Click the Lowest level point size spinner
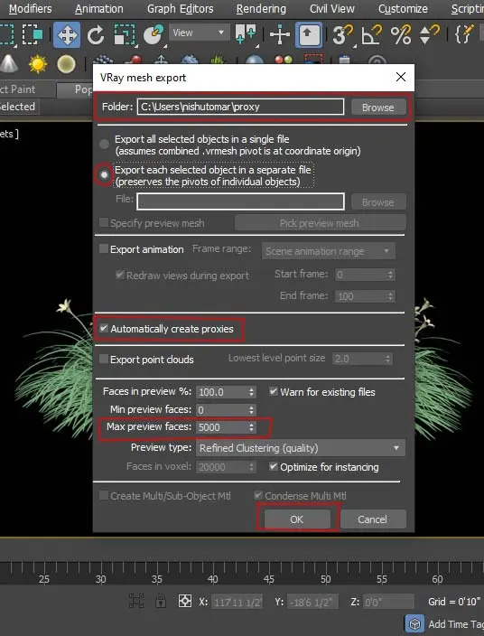The width and height of the screenshot is (484, 636). pos(387,359)
